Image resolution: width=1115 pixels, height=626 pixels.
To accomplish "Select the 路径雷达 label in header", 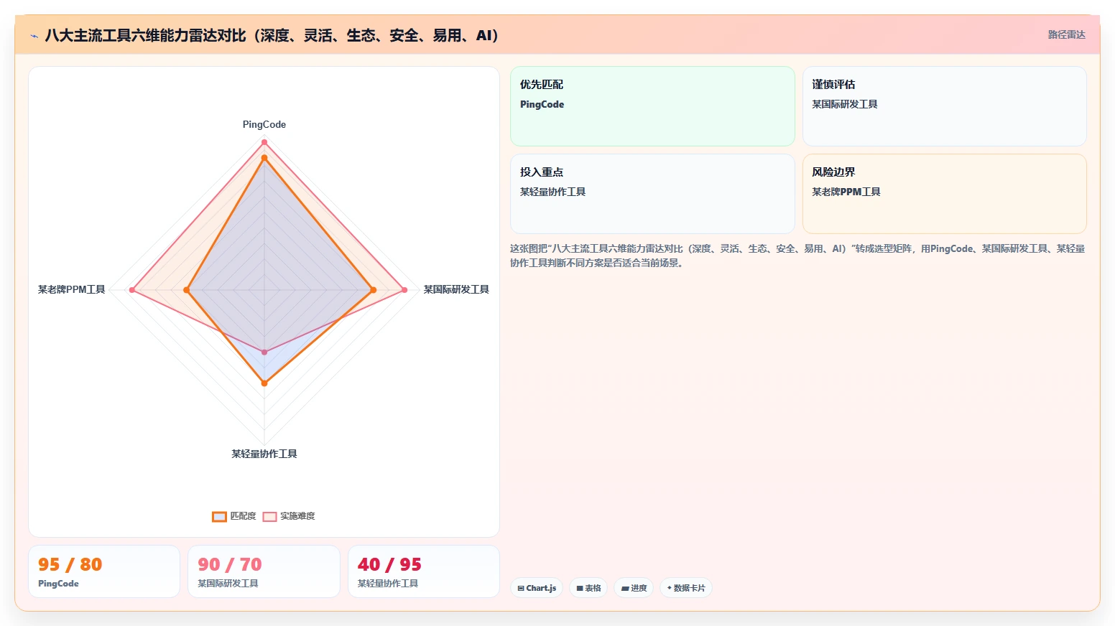I will tap(1066, 35).
